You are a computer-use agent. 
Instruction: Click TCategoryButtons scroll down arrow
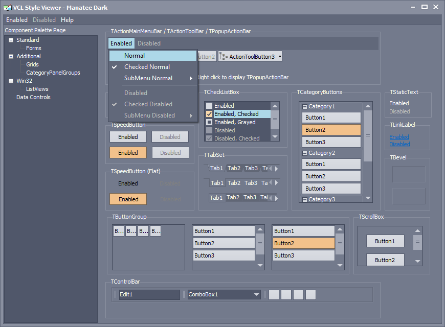(368, 198)
